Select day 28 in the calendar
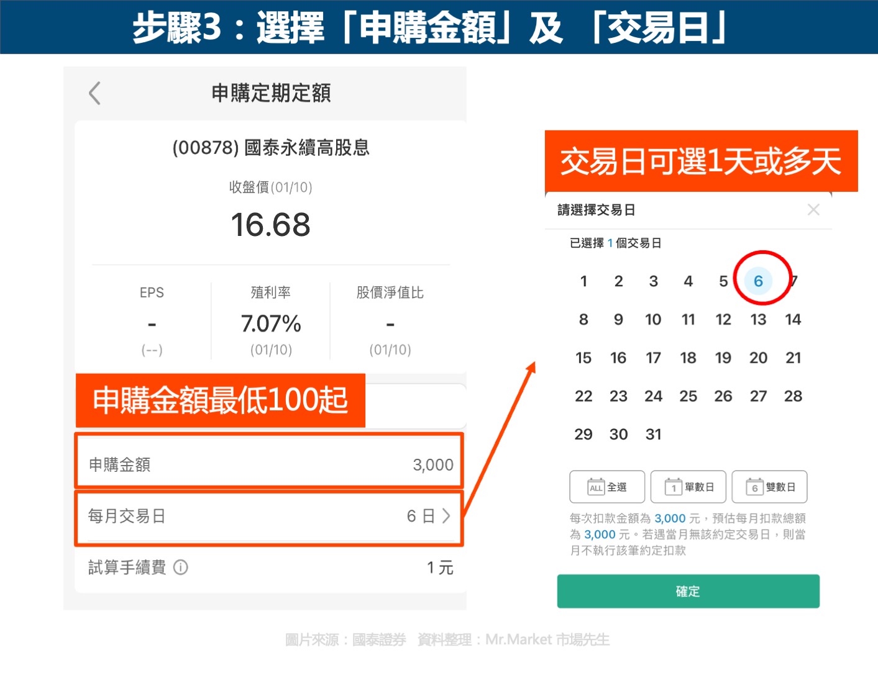This screenshot has height=691, width=878. (793, 396)
